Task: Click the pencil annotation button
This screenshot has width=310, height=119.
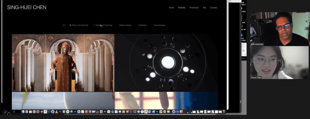Action: tap(5, 112)
